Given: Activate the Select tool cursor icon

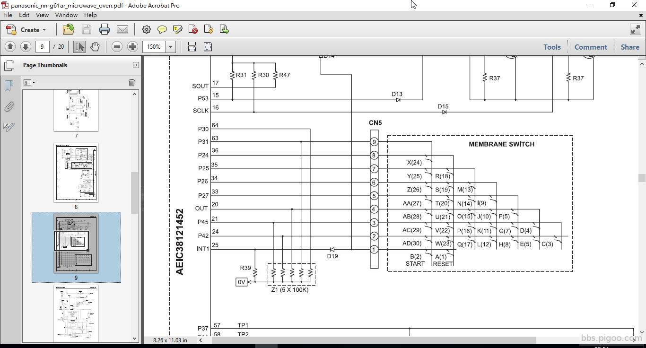Looking at the screenshot, I should (x=79, y=47).
